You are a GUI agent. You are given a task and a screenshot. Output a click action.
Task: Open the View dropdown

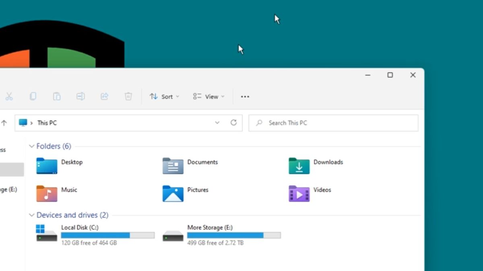pyautogui.click(x=208, y=96)
